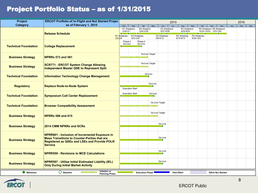
Task: Click the hollow Baseline diamond in the legend
Action: point(60,172)
